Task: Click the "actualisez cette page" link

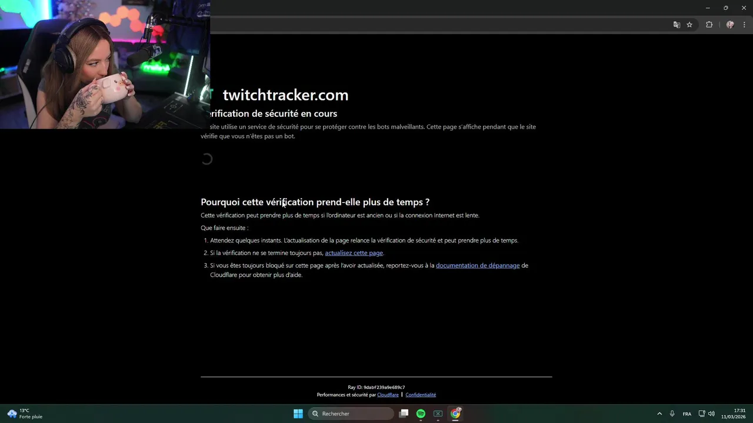Action: tap(354, 253)
